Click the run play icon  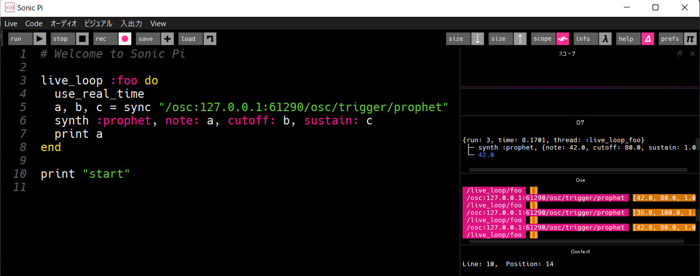[x=40, y=39]
